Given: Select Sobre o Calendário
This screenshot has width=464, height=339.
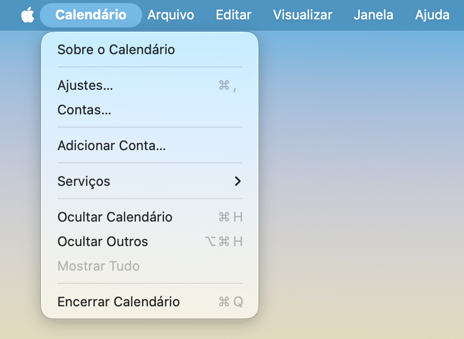Looking at the screenshot, I should (x=115, y=50).
